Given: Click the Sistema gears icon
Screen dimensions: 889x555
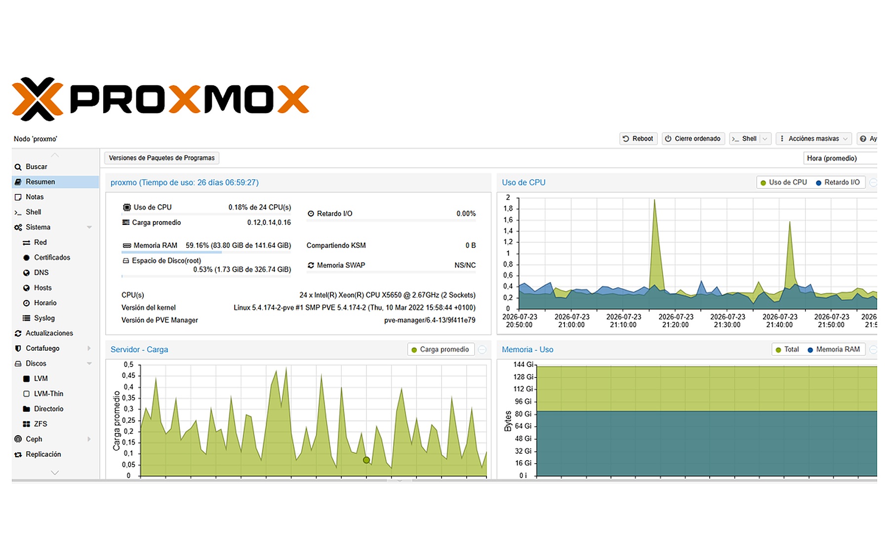Looking at the screenshot, I should [18, 227].
